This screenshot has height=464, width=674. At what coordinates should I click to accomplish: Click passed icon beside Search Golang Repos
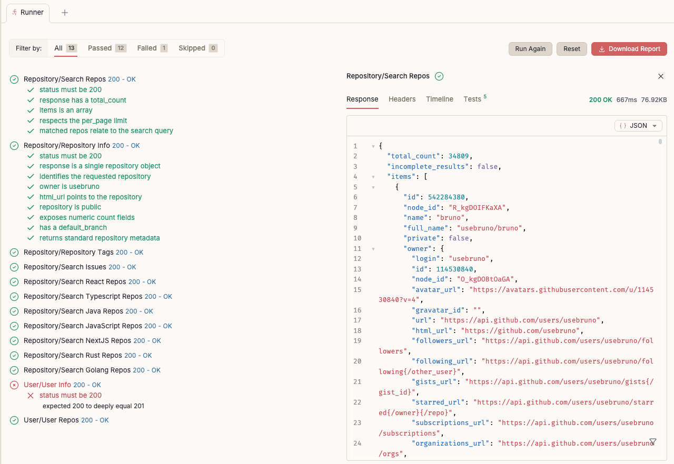pyautogui.click(x=14, y=370)
